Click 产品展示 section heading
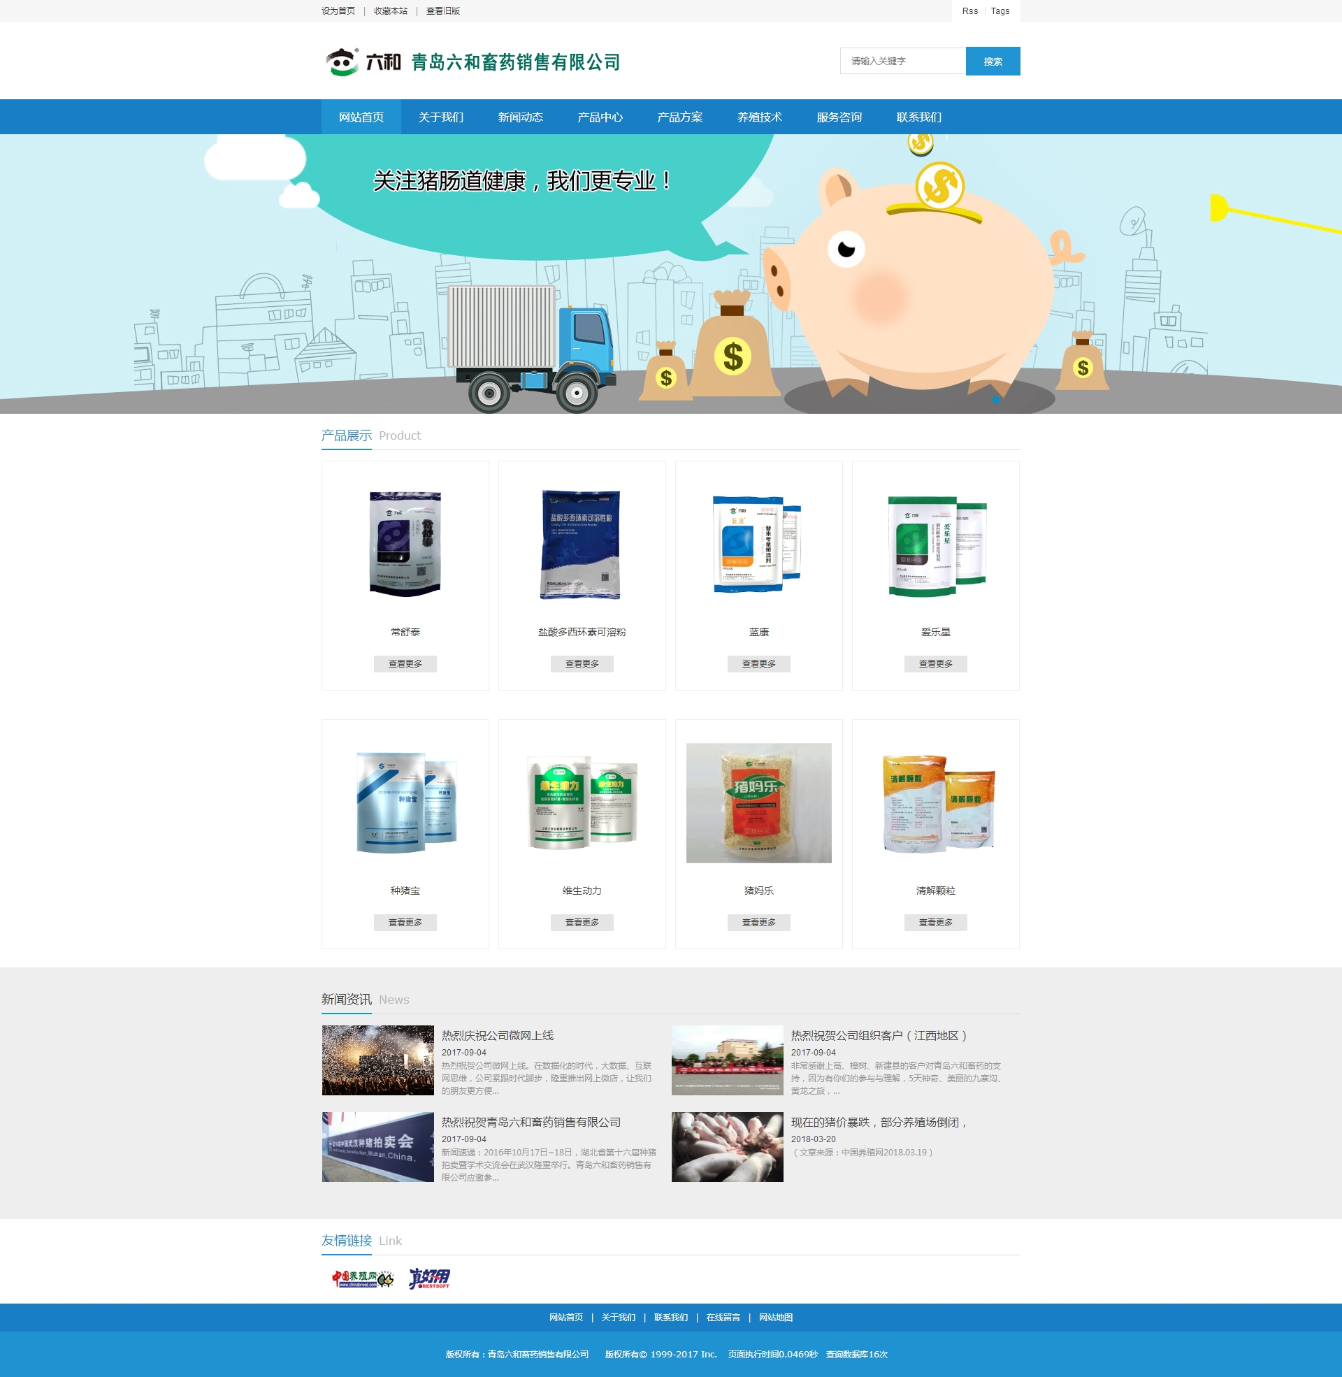The image size is (1342, 1377). click(347, 435)
